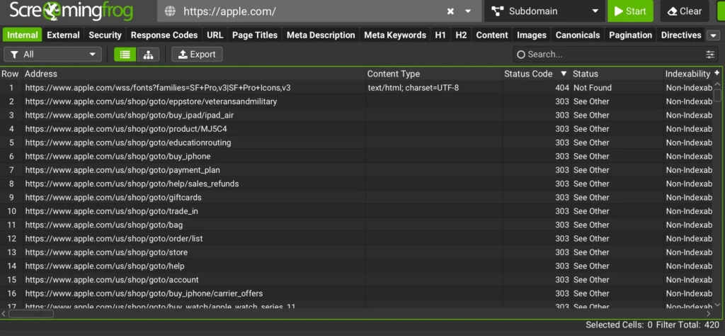
Task: Open URL history dropdown arrow
Action: point(468,11)
